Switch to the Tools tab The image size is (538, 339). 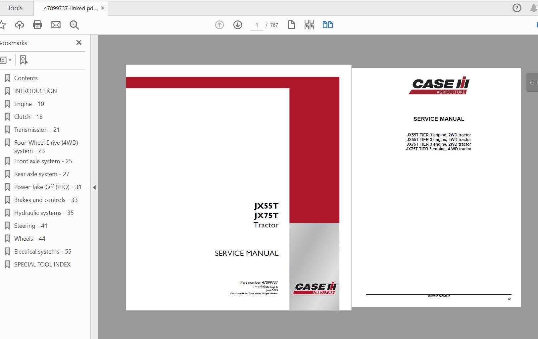click(15, 8)
